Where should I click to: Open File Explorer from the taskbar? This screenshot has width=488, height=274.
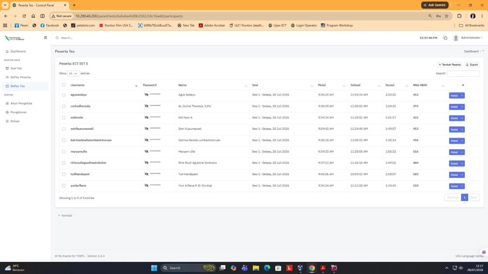tap(256, 268)
